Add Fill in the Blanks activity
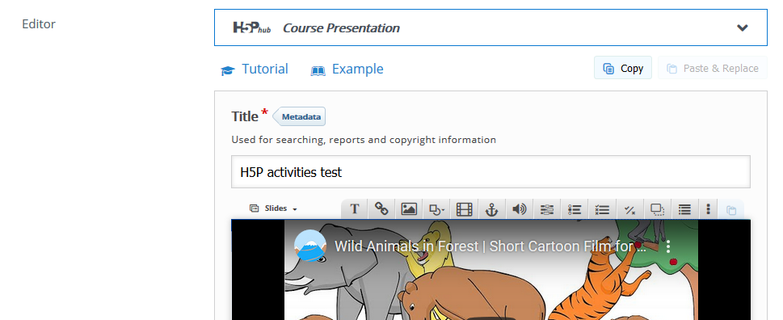The image size is (783, 320). click(x=547, y=208)
